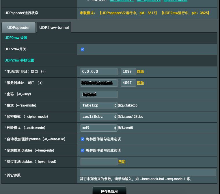Open the cipher-mode aes128cbc dropdown
This screenshot has width=220, height=194.
(x=99, y=117)
